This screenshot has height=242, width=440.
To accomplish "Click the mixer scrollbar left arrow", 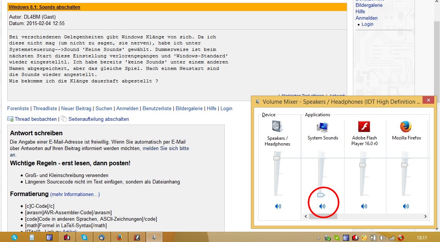I will click(306, 216).
